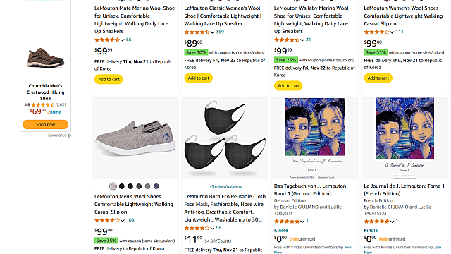This screenshot has width=451, height=254.
Task: Click Columbia hiking shoe ad image
Action: coord(45,58)
